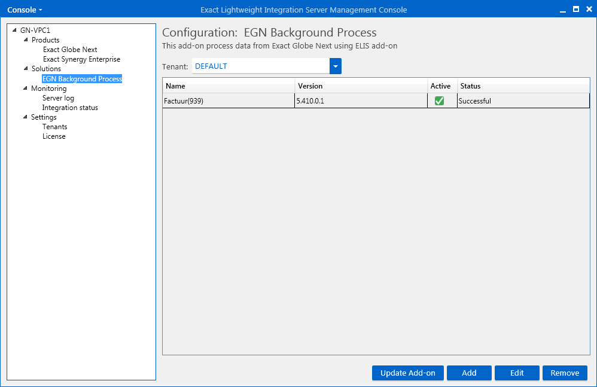Sort by the Active column header
Viewport: 597px width, 387px height.
[x=442, y=86]
